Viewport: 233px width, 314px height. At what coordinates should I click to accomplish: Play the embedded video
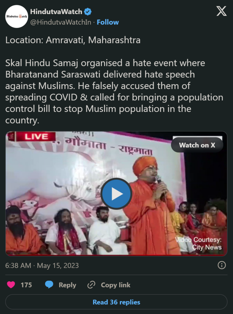click(x=116, y=194)
